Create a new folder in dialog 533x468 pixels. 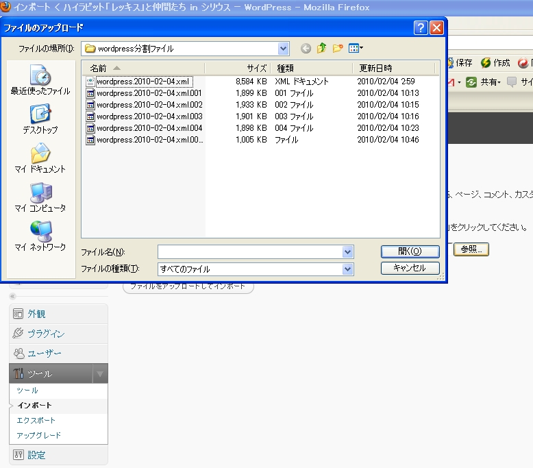(x=338, y=48)
